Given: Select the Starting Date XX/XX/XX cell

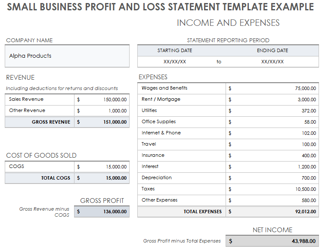Looking at the screenshot, I should point(174,62).
